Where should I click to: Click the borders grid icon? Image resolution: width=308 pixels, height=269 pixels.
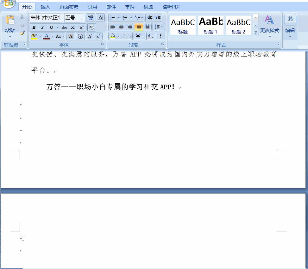125,36
